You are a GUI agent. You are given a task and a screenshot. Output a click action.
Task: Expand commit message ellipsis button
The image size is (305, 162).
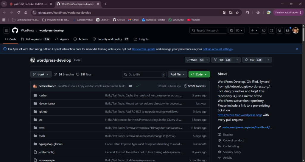pos(130,86)
